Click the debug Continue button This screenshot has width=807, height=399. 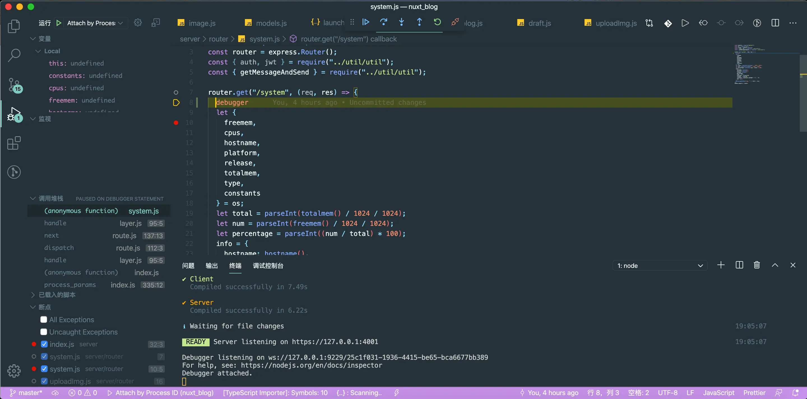(366, 22)
